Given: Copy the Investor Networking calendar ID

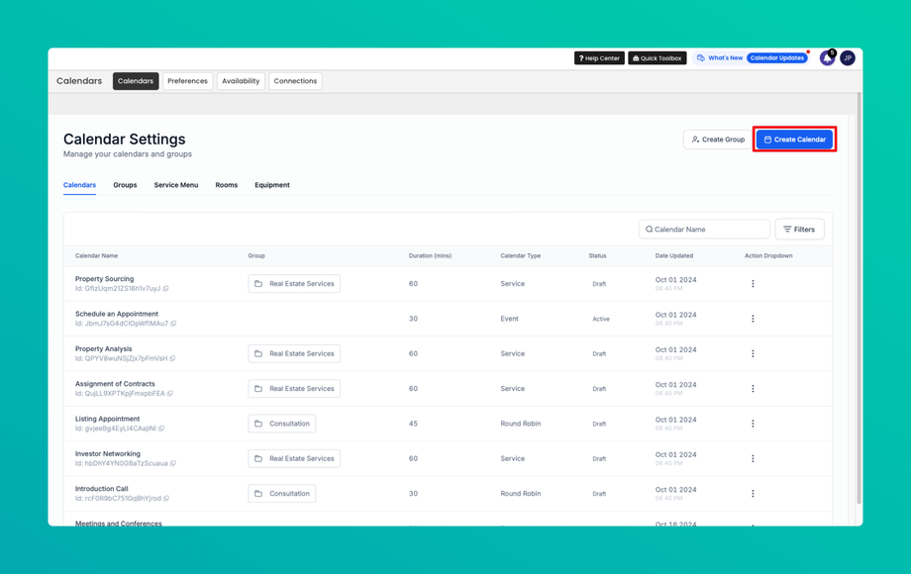Looking at the screenshot, I should [173, 463].
